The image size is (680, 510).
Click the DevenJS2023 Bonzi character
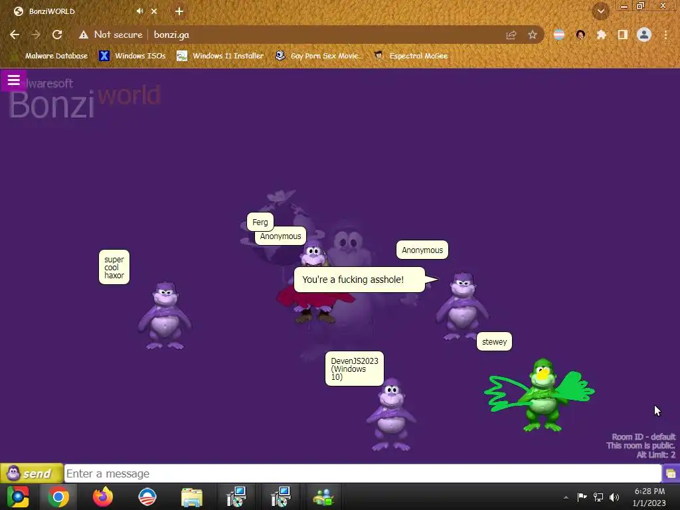pos(391,414)
